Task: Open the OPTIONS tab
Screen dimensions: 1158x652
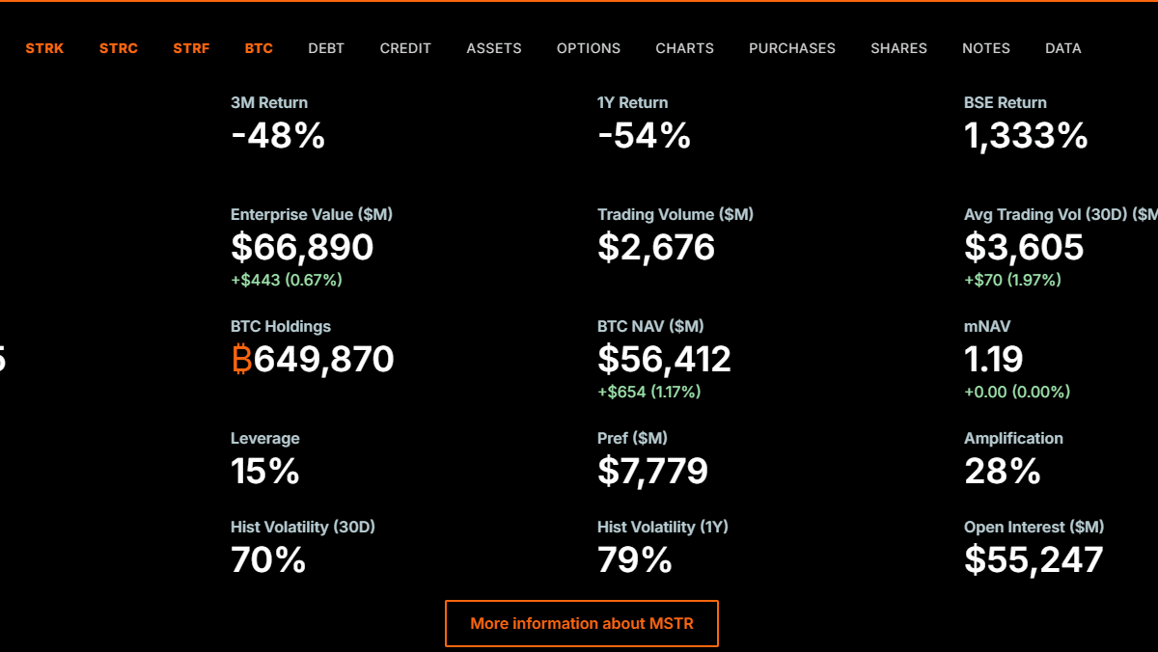Action: pos(589,48)
